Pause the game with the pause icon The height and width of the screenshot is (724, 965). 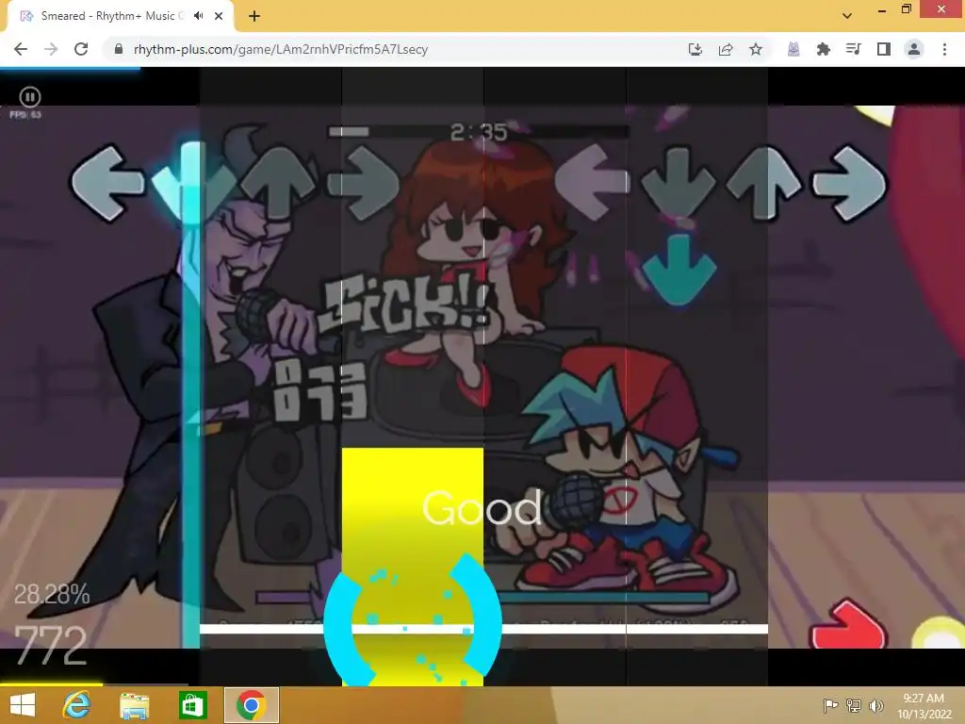(x=29, y=97)
